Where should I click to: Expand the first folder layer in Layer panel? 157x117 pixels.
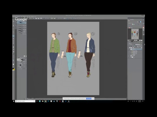click(131, 51)
